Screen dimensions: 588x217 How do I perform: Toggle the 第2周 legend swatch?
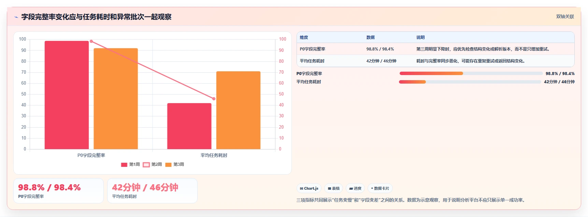(146, 164)
